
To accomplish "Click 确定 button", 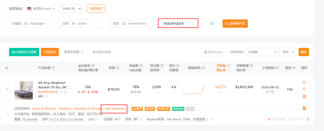I will point(304,52).
